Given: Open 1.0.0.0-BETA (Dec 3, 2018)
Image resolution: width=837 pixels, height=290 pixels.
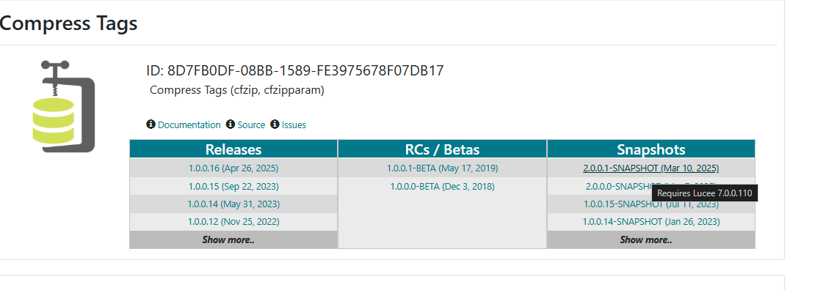Looking at the screenshot, I should click(x=443, y=186).
